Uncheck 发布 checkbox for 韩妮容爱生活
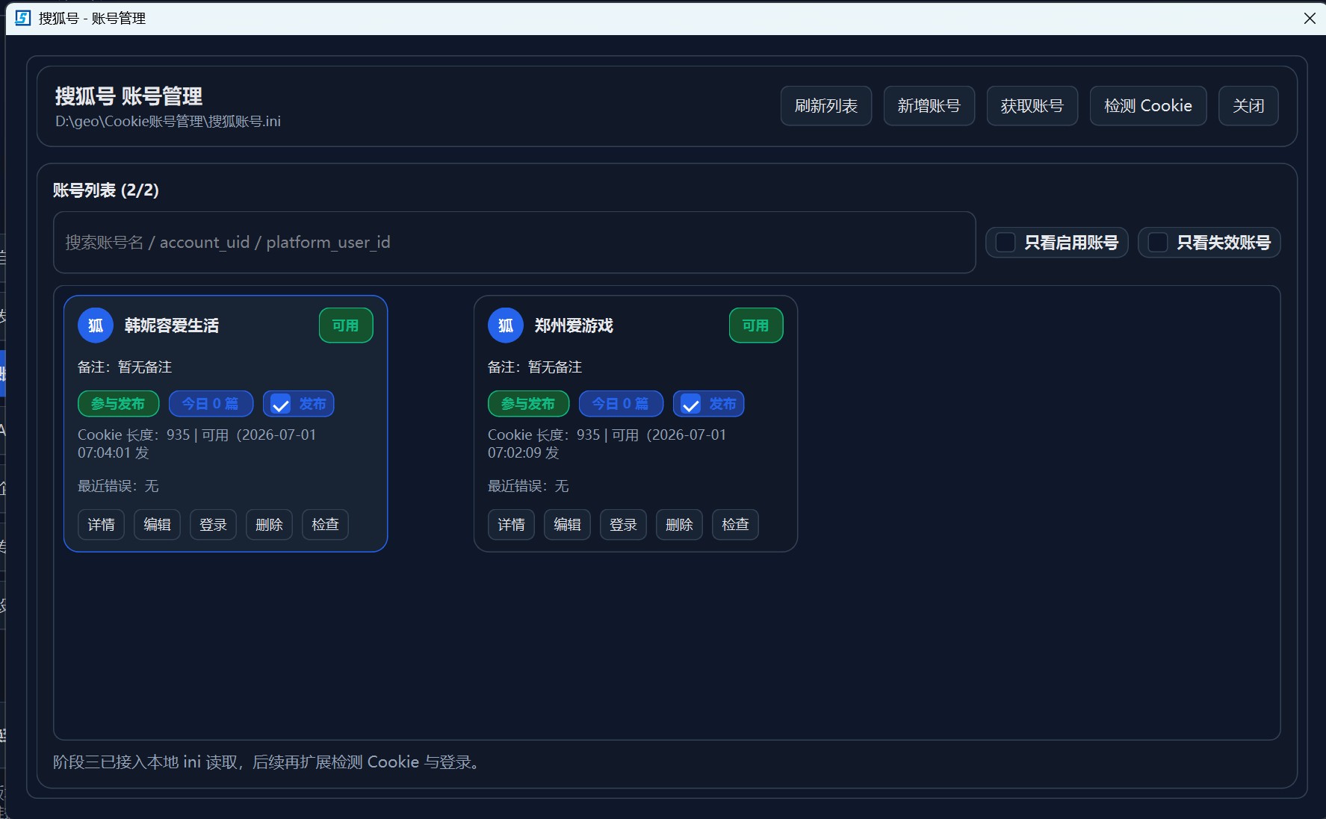 280,404
